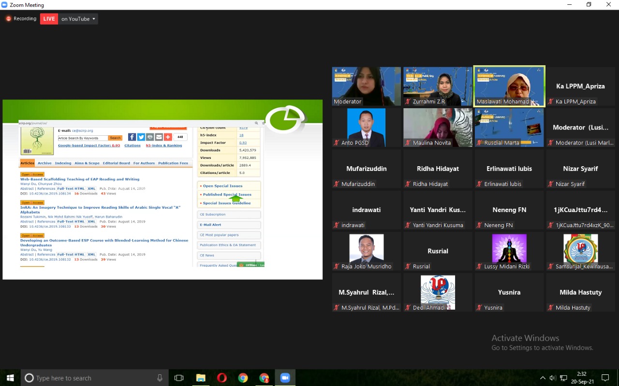Click muted mic icon of Neneng FN
Screen dimensions: 619x386
pos(479,225)
